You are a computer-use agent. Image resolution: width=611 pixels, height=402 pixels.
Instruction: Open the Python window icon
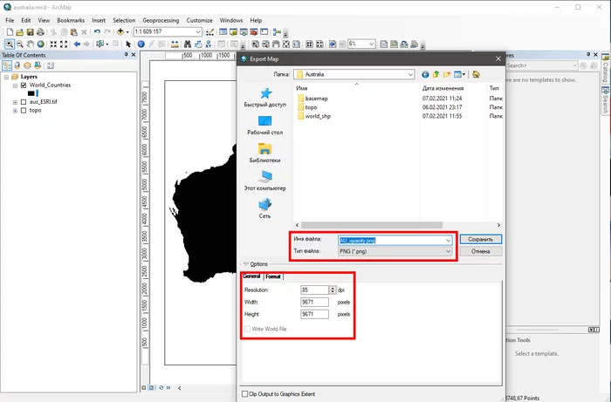[x=264, y=32]
